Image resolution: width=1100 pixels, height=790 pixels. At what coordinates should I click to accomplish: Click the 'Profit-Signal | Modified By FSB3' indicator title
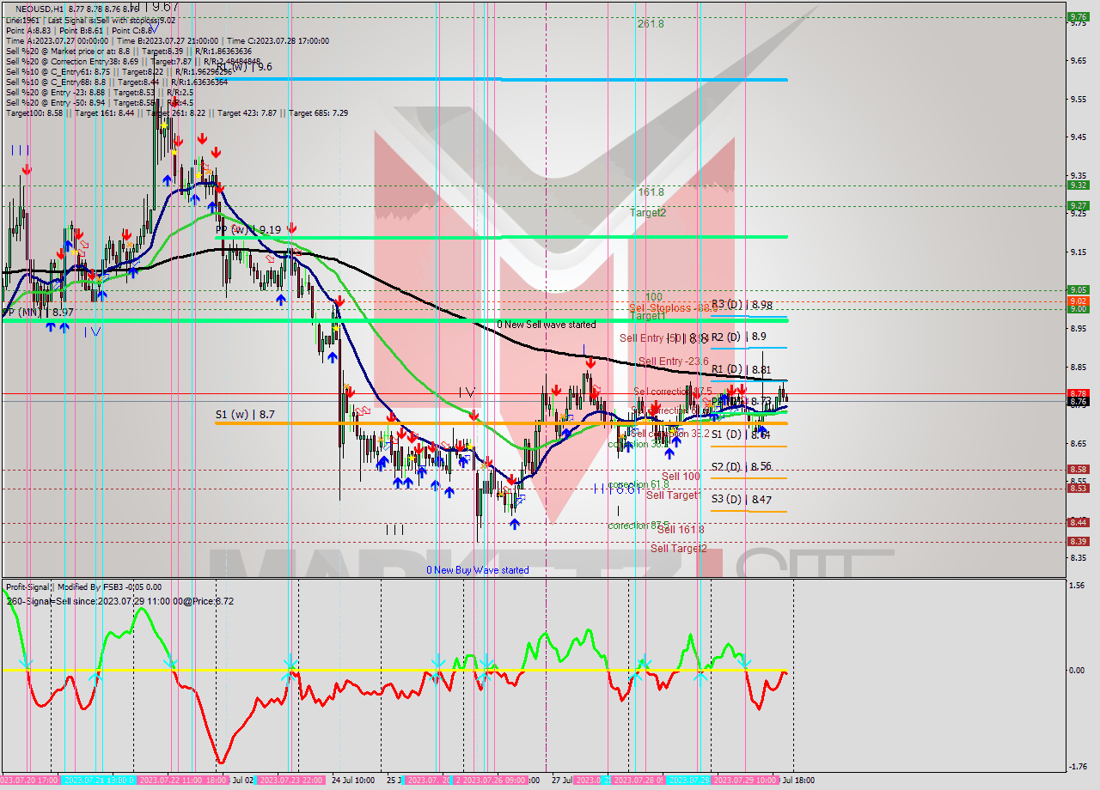(x=66, y=587)
